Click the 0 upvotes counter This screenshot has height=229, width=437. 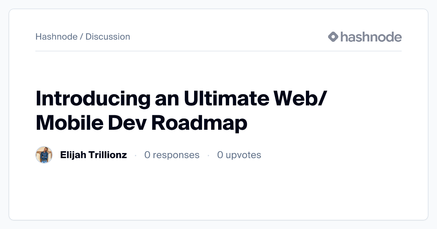click(x=239, y=155)
